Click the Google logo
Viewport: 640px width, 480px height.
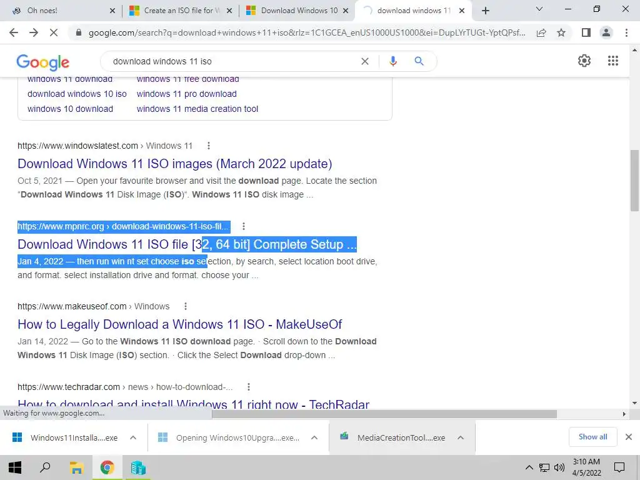(x=43, y=62)
